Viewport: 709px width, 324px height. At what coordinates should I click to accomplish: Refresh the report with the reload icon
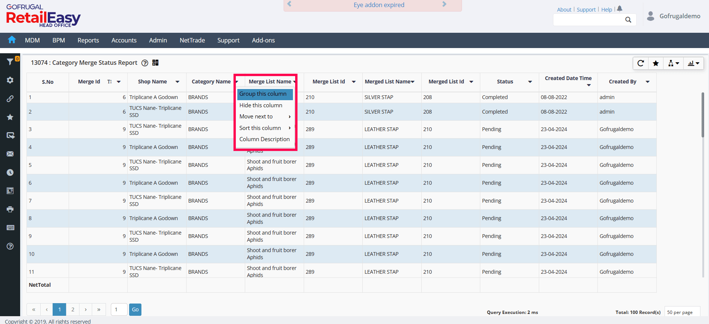[640, 63]
